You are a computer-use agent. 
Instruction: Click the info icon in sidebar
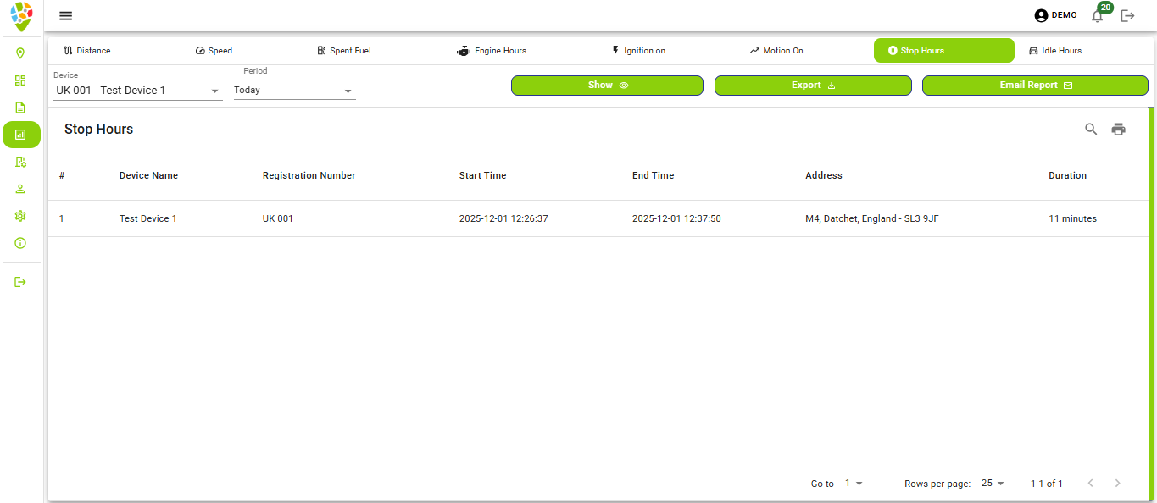click(20, 243)
